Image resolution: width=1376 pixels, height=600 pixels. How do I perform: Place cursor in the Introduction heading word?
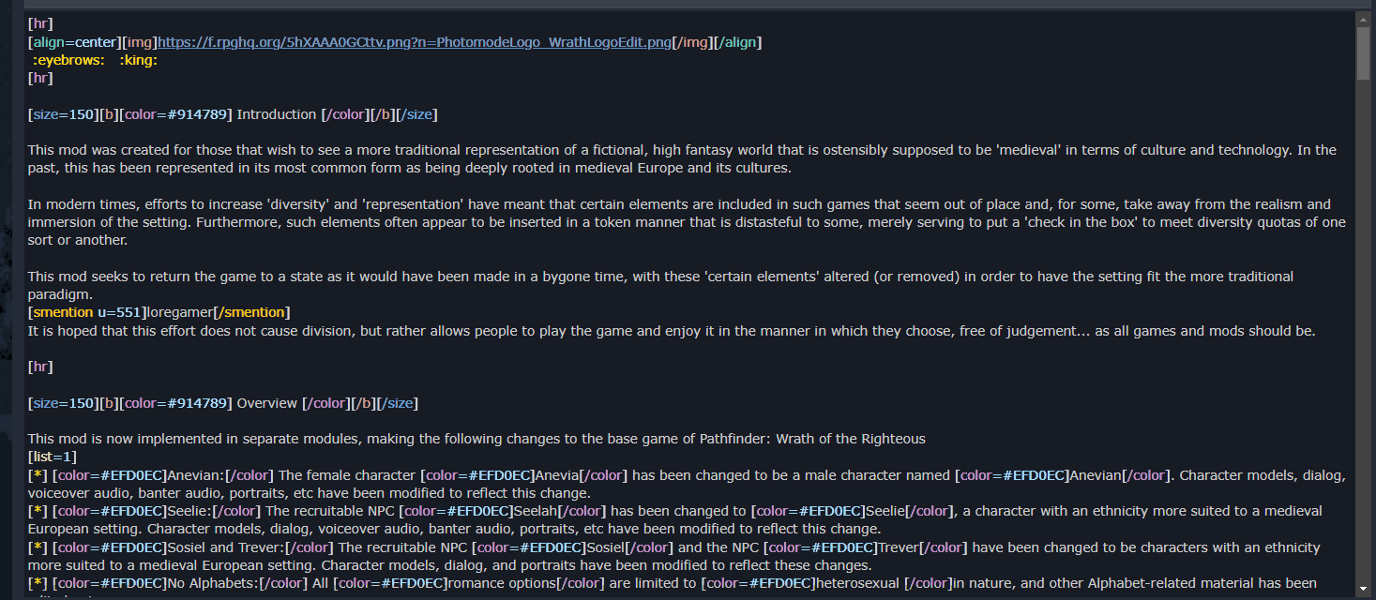[x=277, y=114]
